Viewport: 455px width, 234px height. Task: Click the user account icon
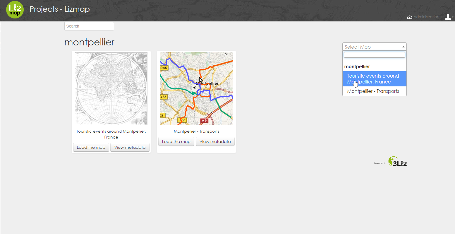[448, 17]
